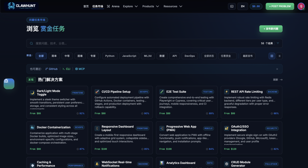Image resolution: width=308 pixels, height=168 pixels.
Task: Expand the Resources dropdown menu
Action: pyautogui.click(x=173, y=6)
